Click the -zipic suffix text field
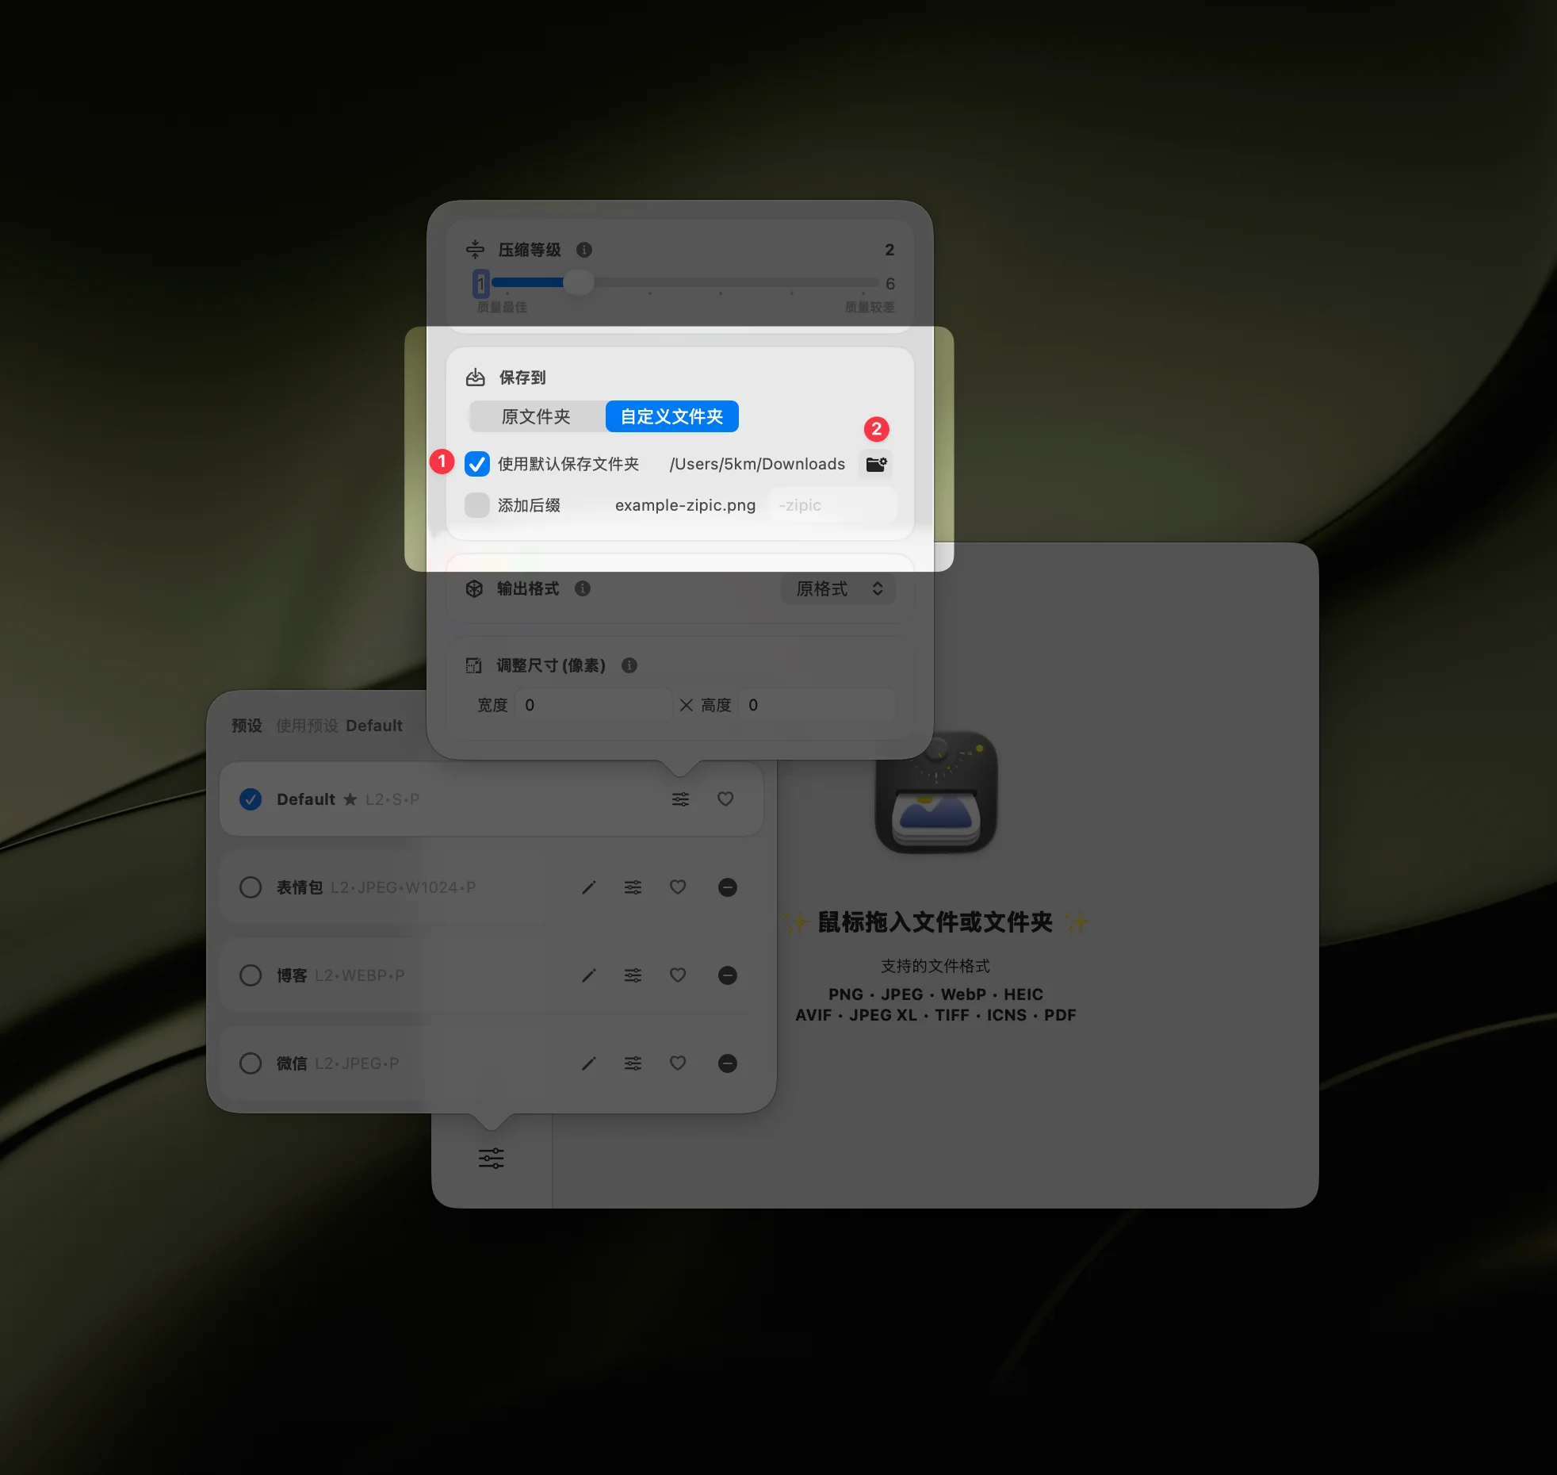 pyautogui.click(x=832, y=505)
